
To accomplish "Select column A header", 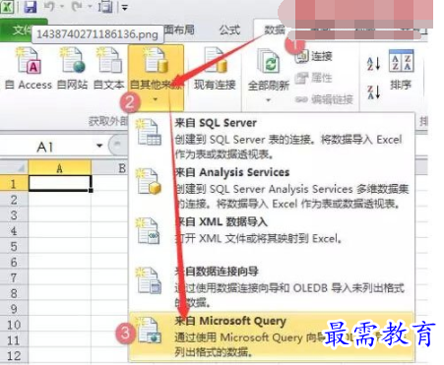I will [59, 168].
